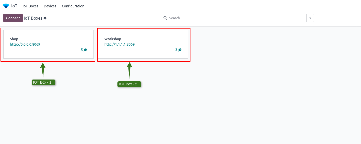Click the IoT Boxes page title
Image resolution: width=361 pixels, height=144 pixels.
(x=33, y=18)
